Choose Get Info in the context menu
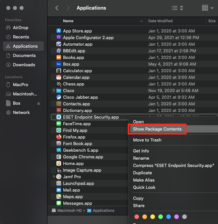This screenshot has width=218, height=224. click(x=141, y=151)
